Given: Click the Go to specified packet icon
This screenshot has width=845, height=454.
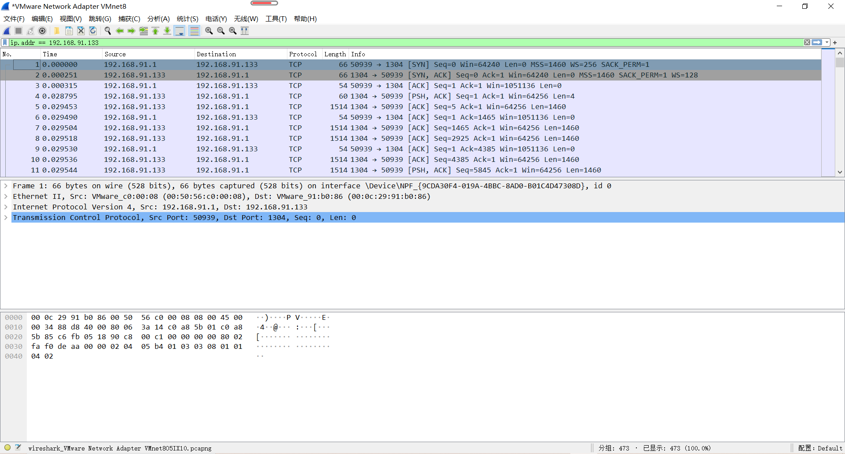Looking at the screenshot, I should click(143, 31).
